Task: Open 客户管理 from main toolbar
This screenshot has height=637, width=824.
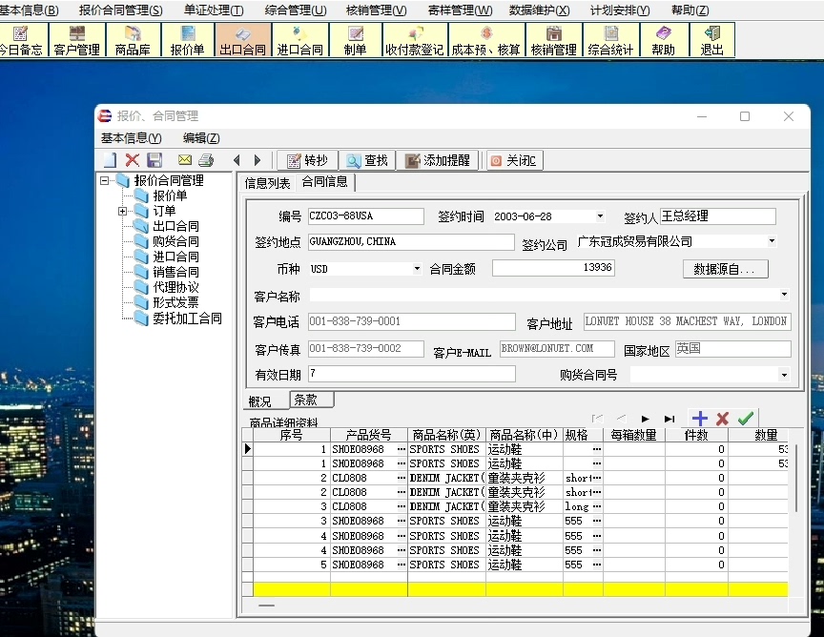Action: pos(77,41)
